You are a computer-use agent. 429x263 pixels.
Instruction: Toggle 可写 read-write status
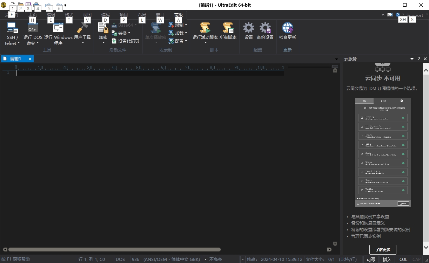click(371, 259)
